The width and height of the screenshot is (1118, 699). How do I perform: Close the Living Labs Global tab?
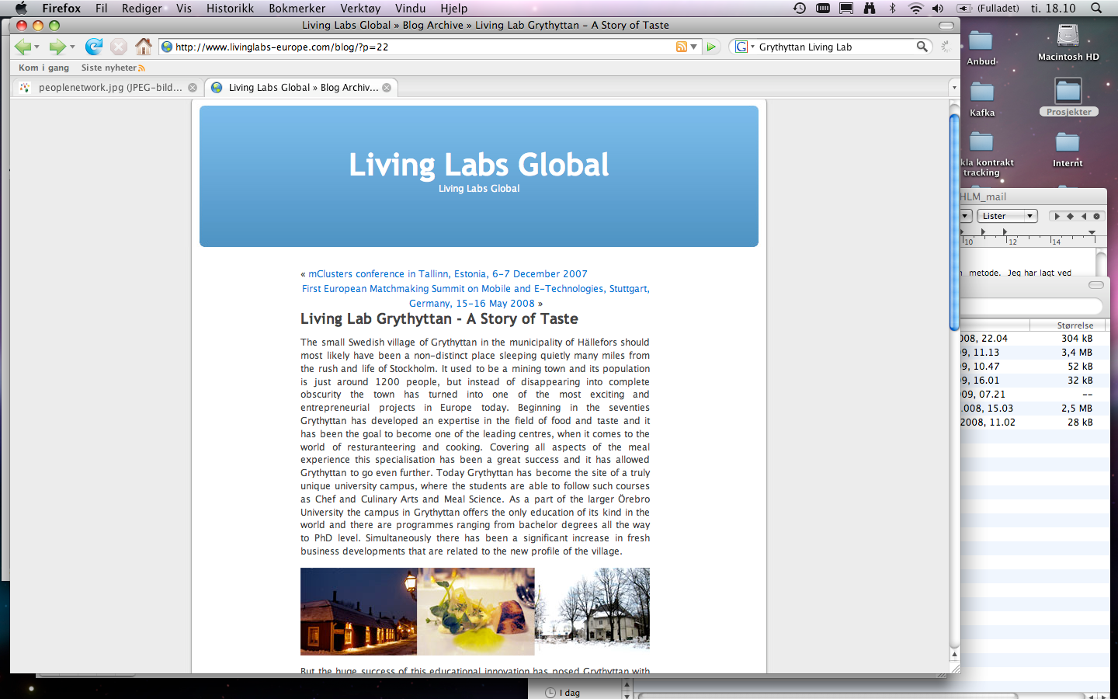(387, 88)
